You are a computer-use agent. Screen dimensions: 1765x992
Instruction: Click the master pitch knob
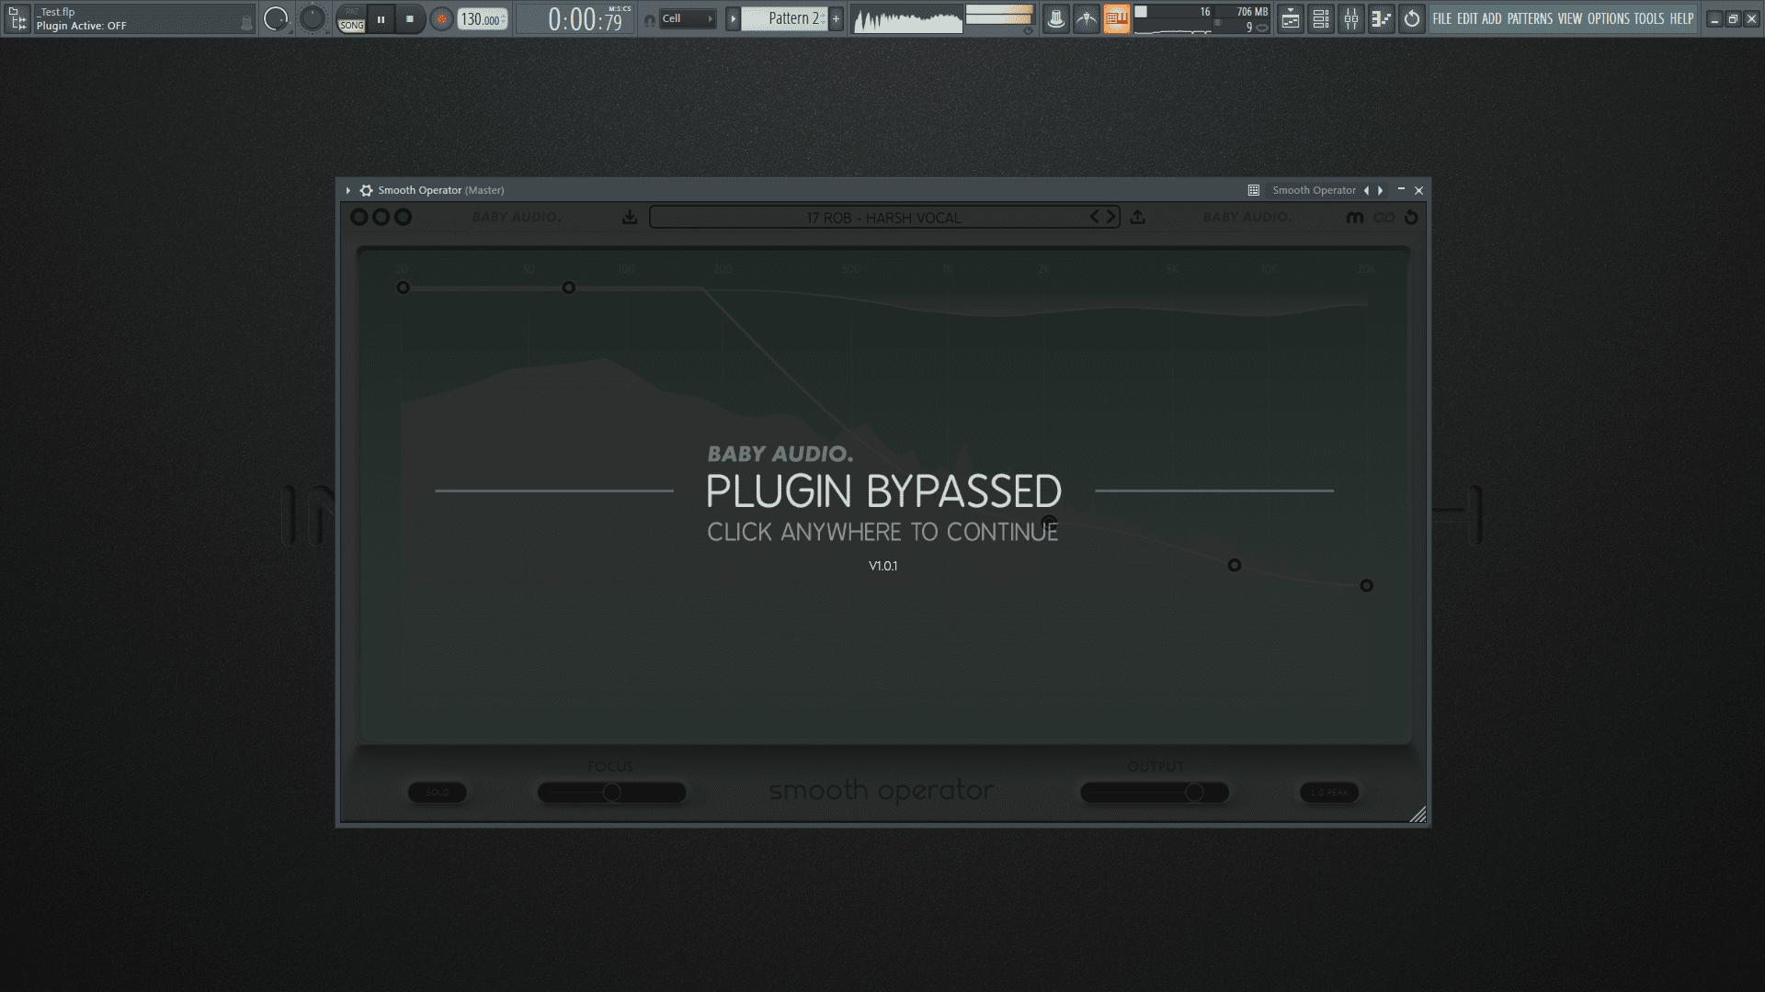(x=313, y=18)
